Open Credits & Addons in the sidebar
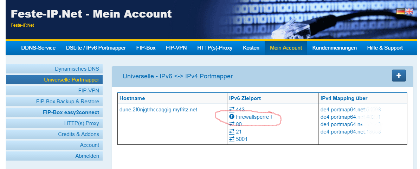 click(x=78, y=134)
